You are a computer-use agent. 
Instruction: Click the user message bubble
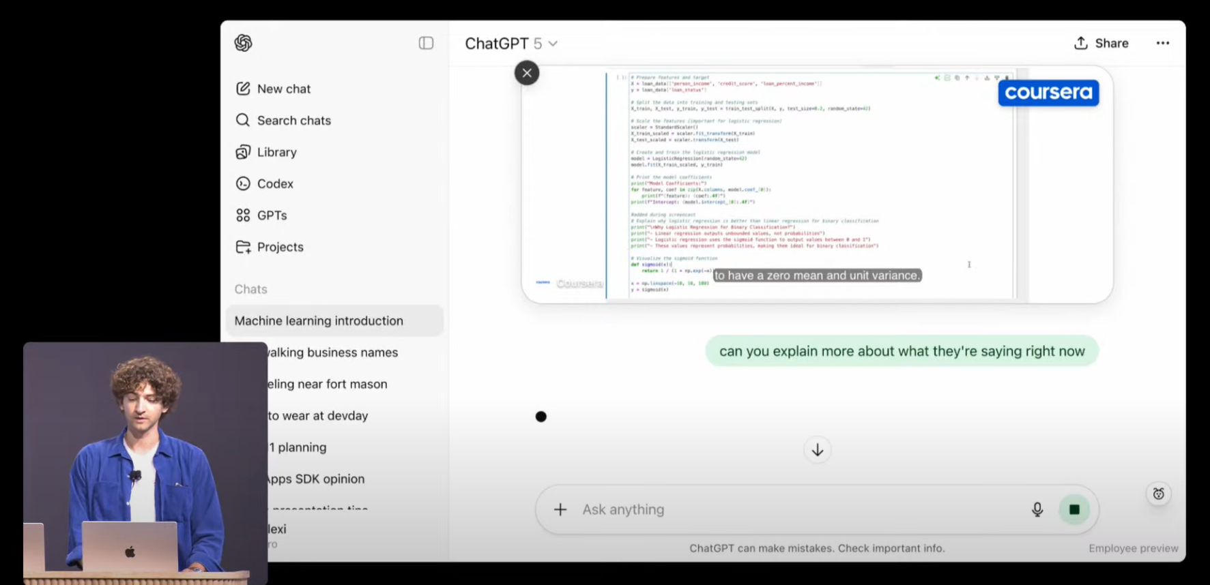[x=902, y=351]
